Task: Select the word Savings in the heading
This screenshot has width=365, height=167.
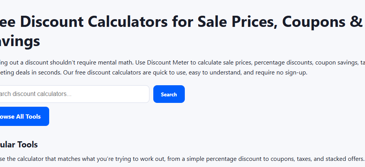Action: (x=20, y=41)
